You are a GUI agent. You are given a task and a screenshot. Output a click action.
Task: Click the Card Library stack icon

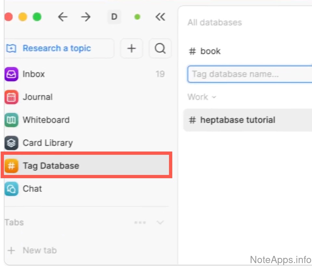11,143
